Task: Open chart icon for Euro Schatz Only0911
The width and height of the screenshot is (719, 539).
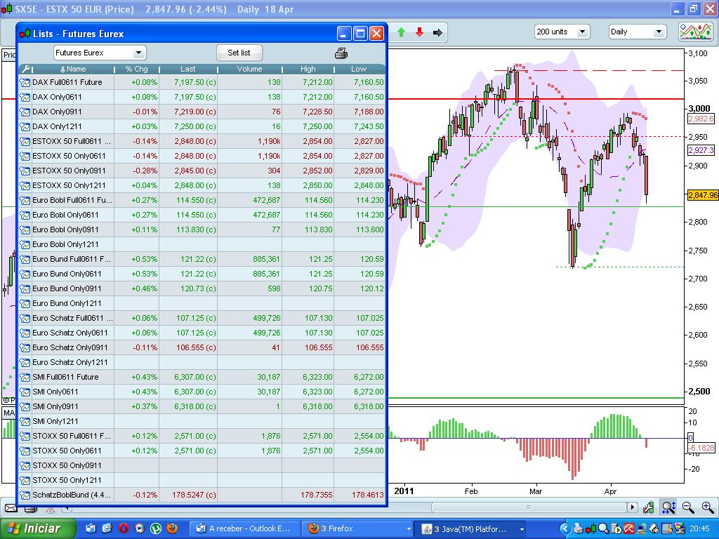Action: click(25, 347)
